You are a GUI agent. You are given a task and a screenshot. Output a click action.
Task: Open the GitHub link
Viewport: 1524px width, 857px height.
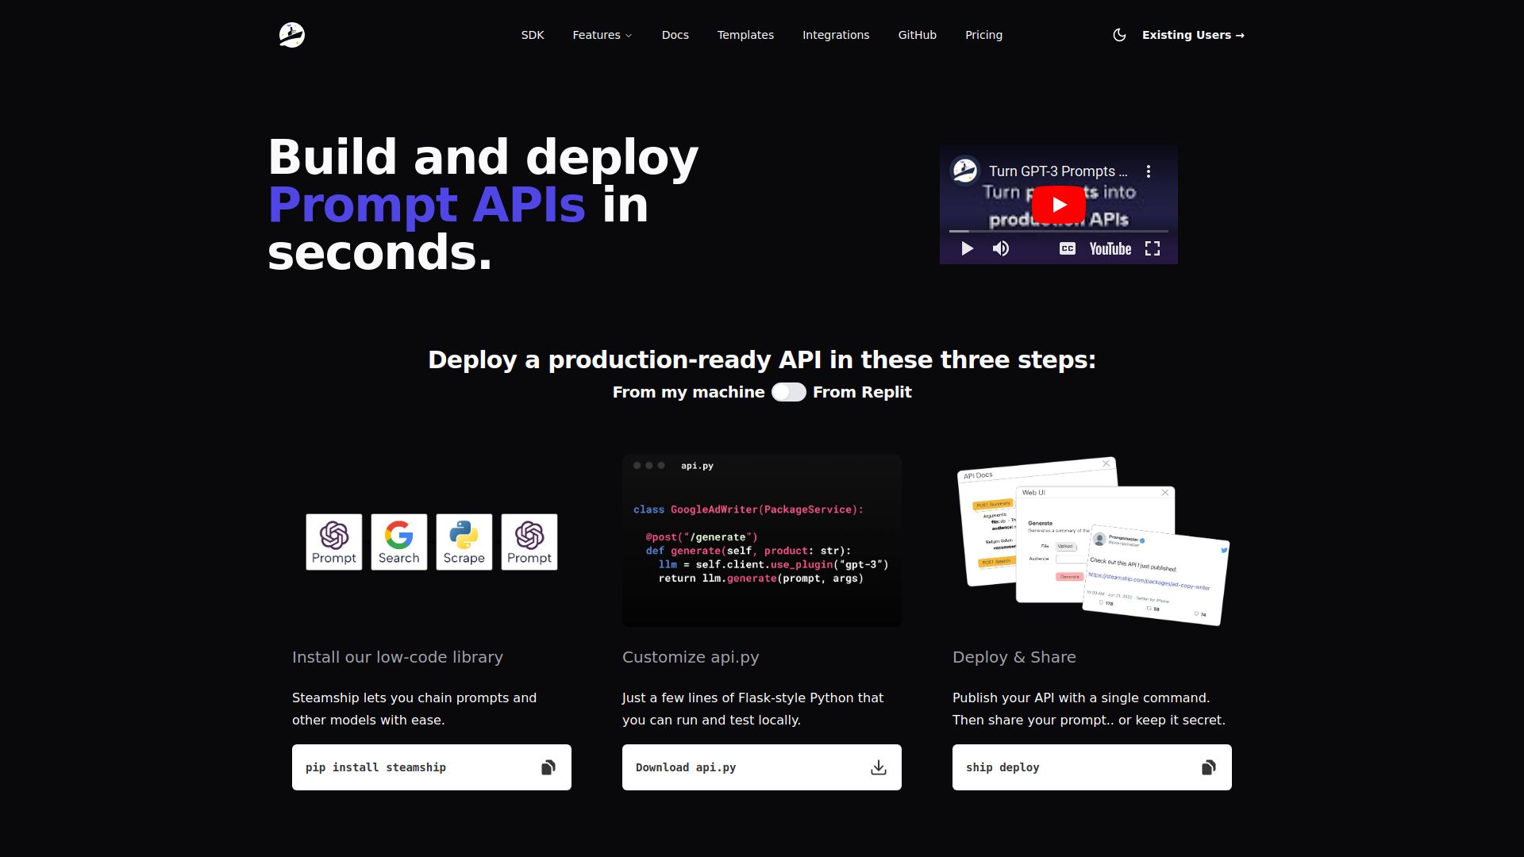(917, 35)
